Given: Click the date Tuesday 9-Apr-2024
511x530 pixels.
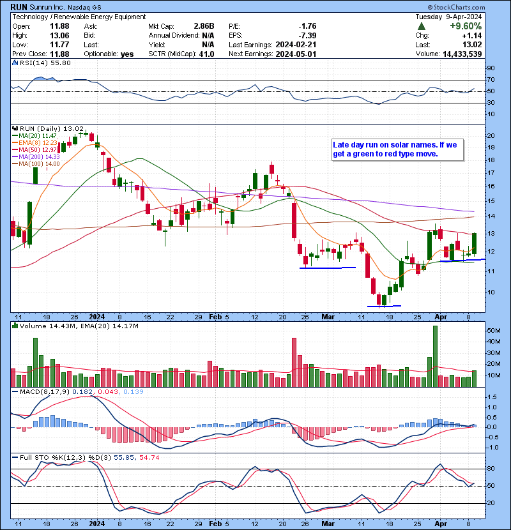Looking at the screenshot, I should (x=449, y=17).
